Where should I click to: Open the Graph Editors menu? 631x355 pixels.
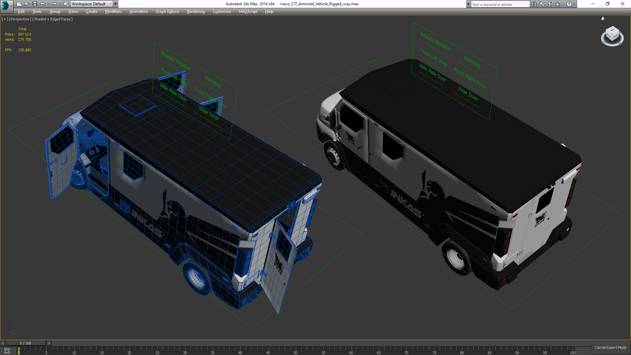coord(167,12)
